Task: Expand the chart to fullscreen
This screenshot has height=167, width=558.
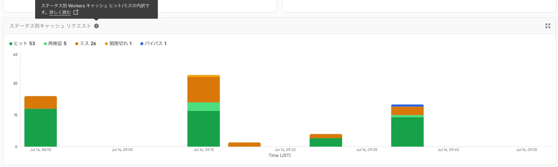Action: pyautogui.click(x=548, y=26)
